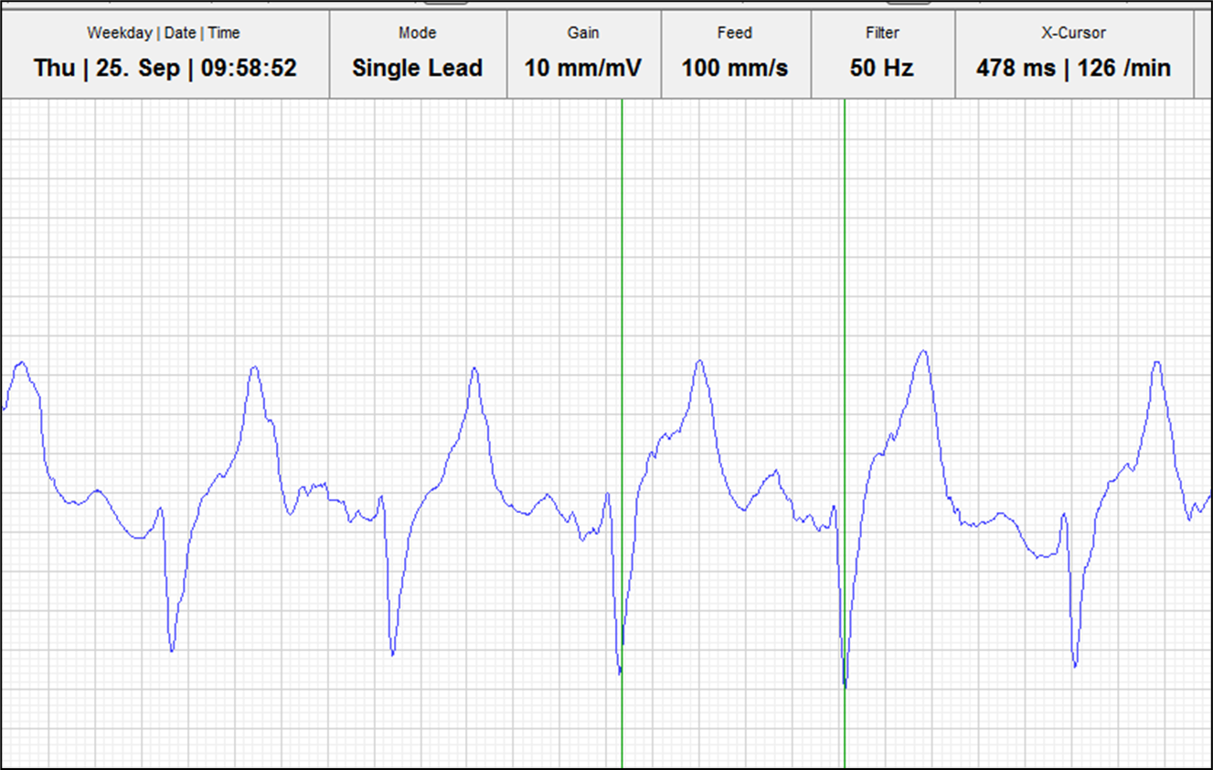The image size is (1213, 770).
Task: Click the second downward spike on the waveform
Action: click(392, 651)
